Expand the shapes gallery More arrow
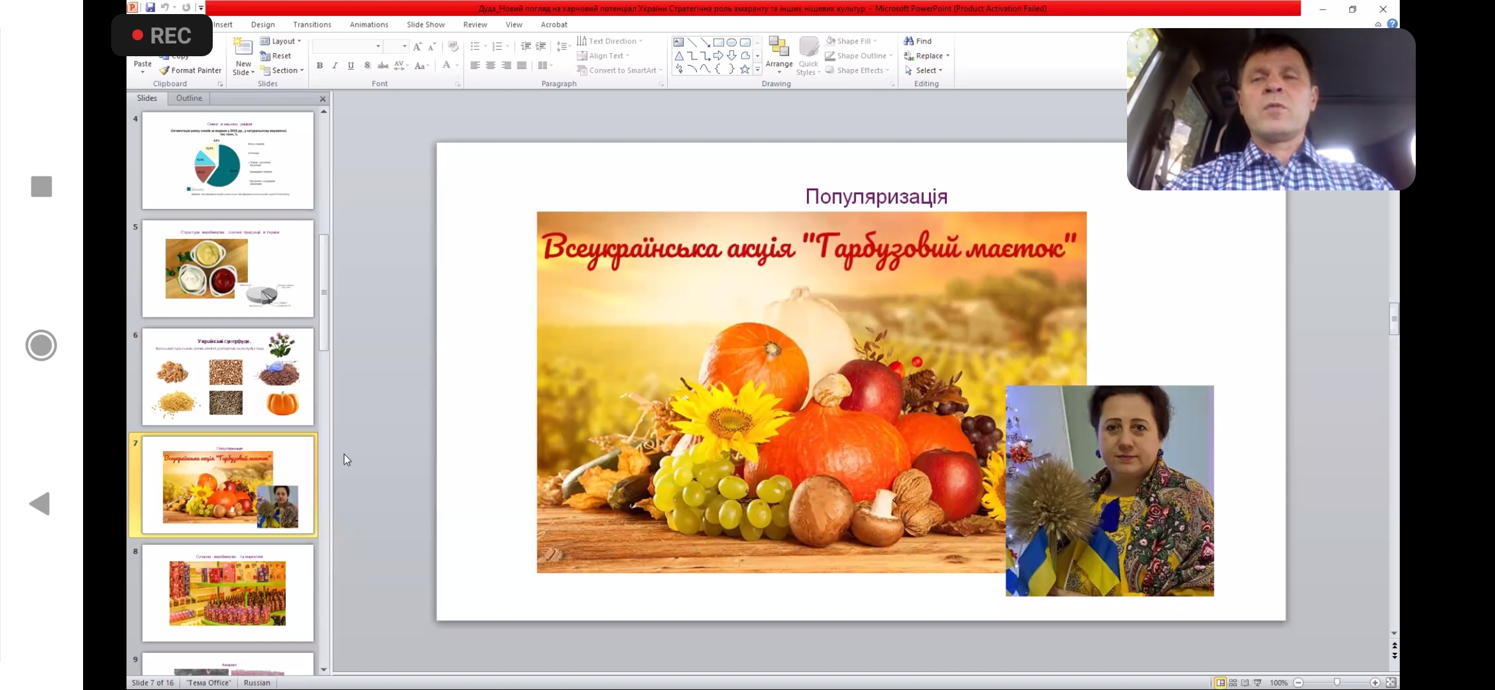The height and width of the screenshot is (690, 1495). coord(758,69)
